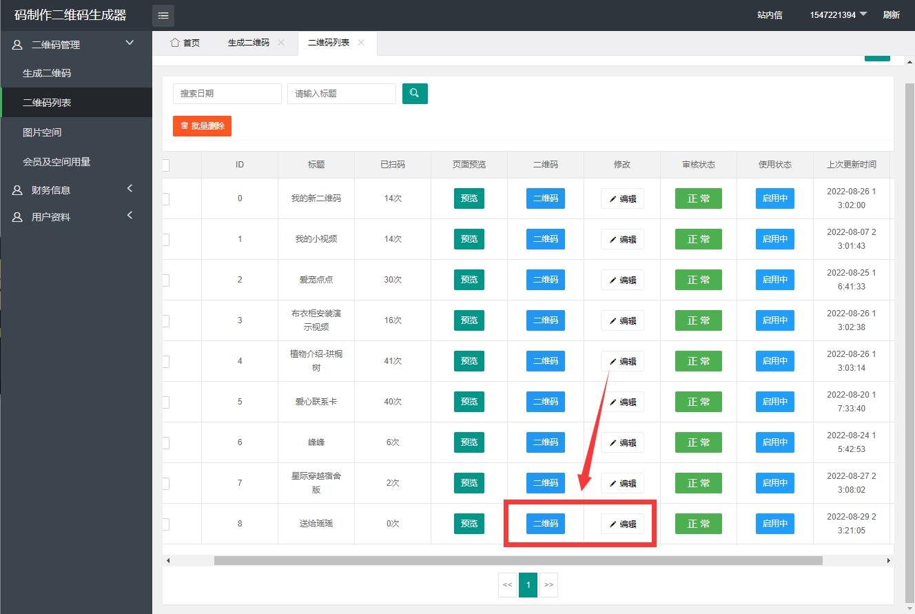Screen dimensions: 915x614
Task: Open 图片空间 in the sidebar
Action: pos(76,132)
